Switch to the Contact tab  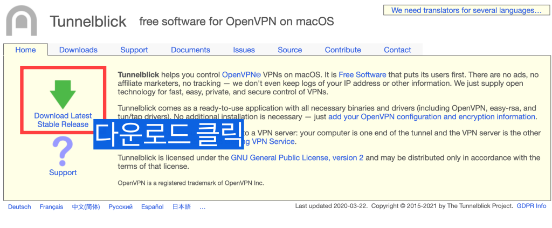[x=397, y=50]
